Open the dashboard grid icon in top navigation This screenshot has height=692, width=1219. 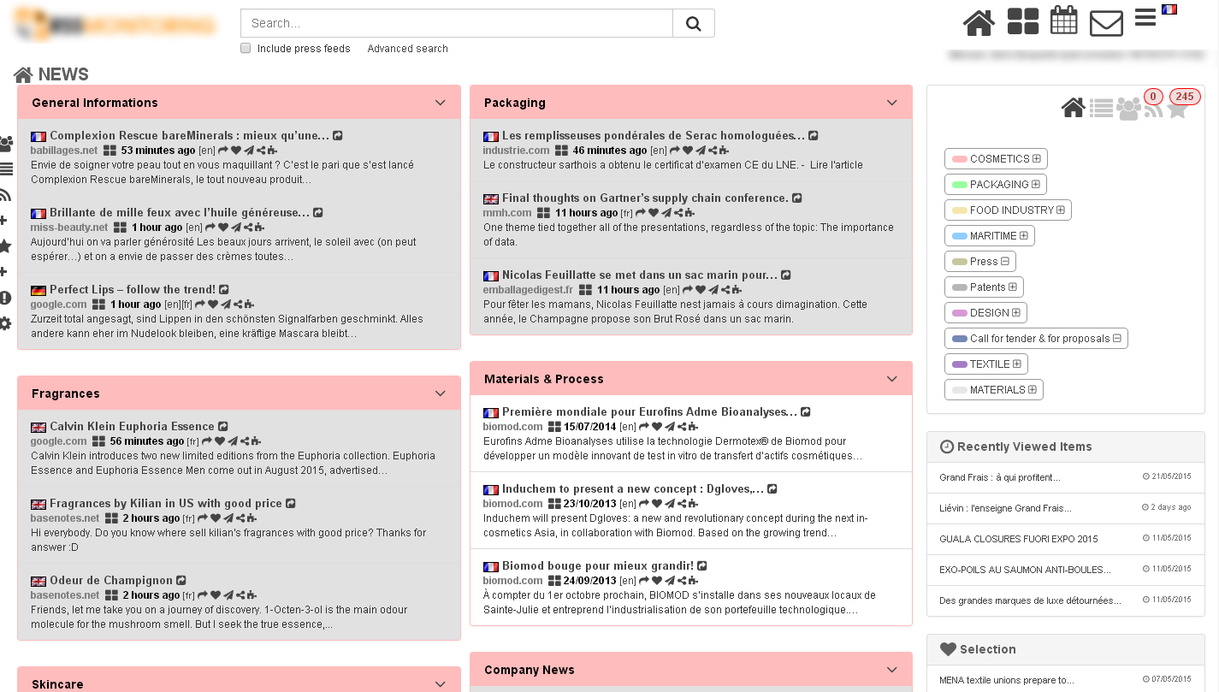click(1023, 21)
